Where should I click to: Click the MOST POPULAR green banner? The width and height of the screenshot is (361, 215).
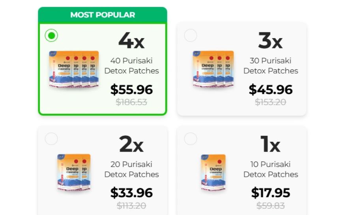coord(103,15)
